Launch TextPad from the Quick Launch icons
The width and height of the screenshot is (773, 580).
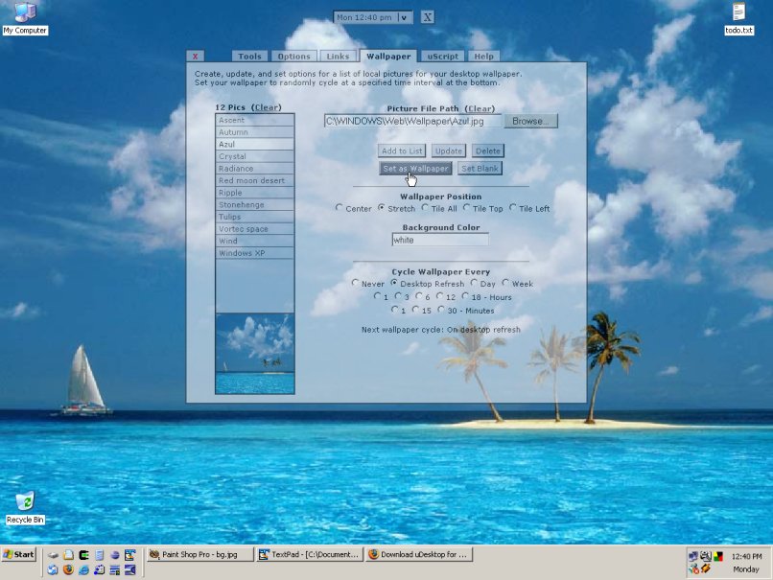coord(130,555)
